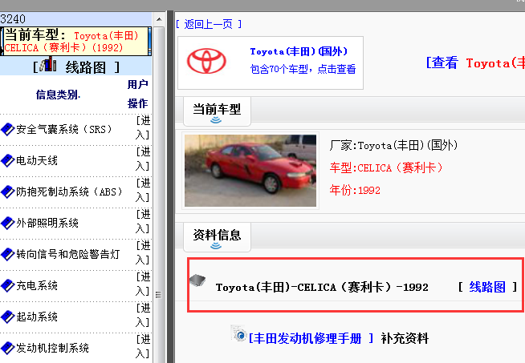Click the book icon beside 起动系统
This screenshot has height=363, width=525.
click(x=7, y=317)
